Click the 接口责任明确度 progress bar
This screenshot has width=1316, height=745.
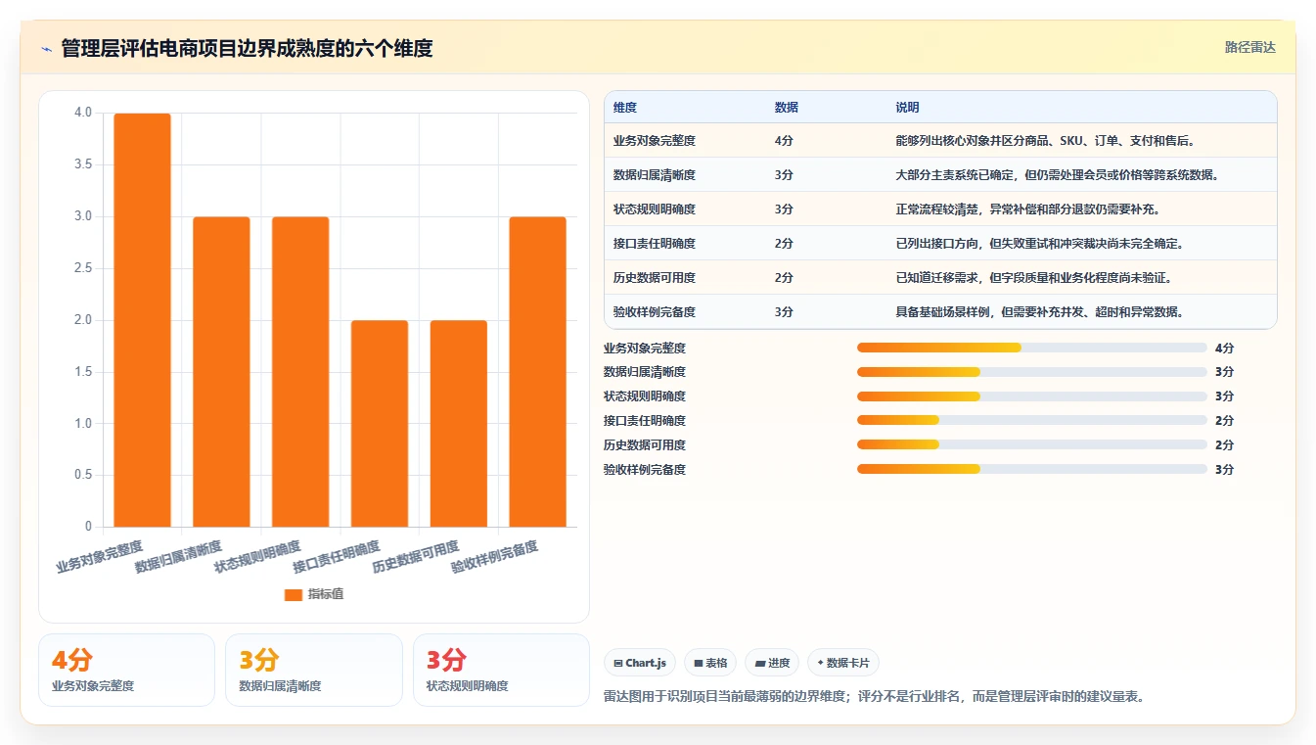[1032, 421]
